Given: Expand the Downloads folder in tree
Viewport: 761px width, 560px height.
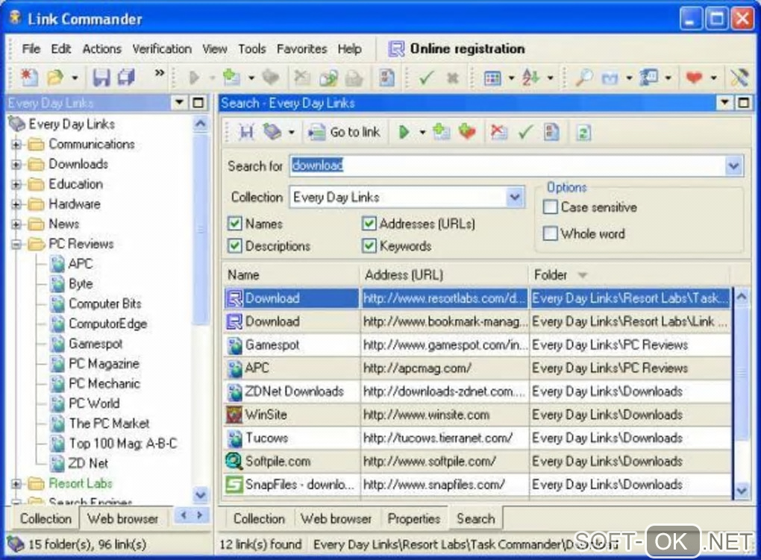Looking at the screenshot, I should [16, 165].
